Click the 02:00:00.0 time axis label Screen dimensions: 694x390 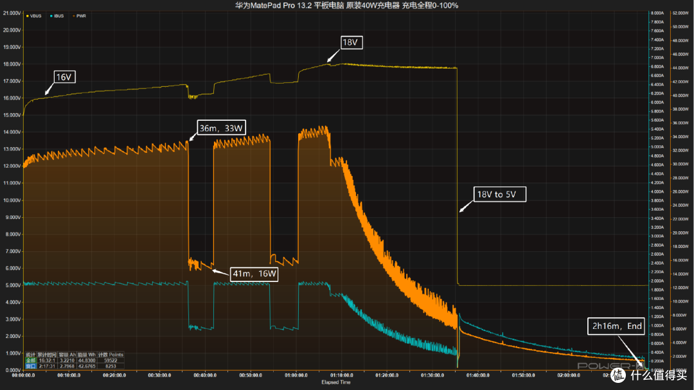pos(569,375)
